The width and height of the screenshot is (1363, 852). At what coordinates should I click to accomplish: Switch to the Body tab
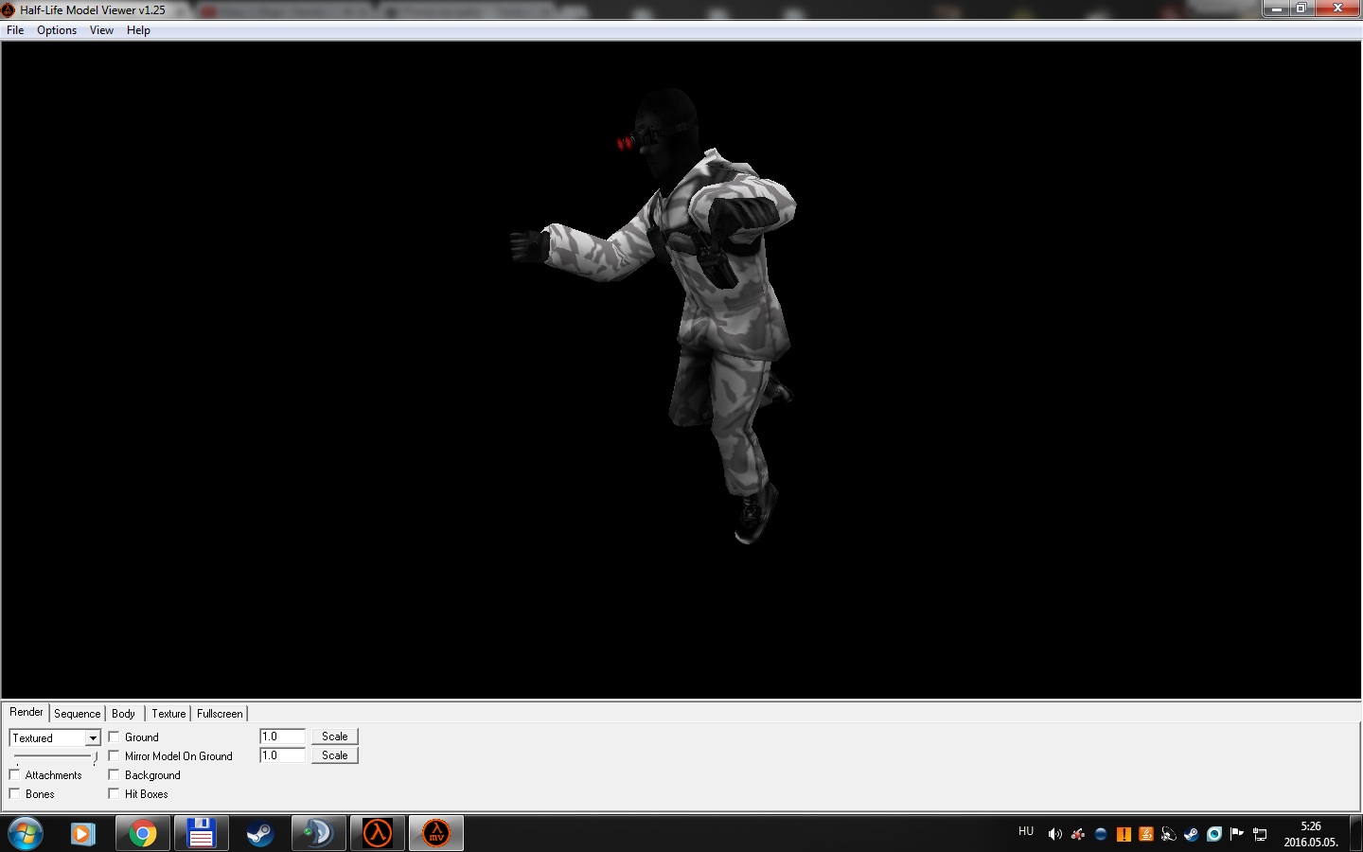pyautogui.click(x=124, y=714)
